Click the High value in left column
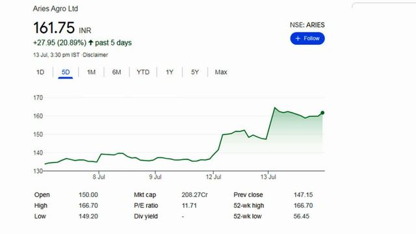 pyautogui.click(x=88, y=205)
